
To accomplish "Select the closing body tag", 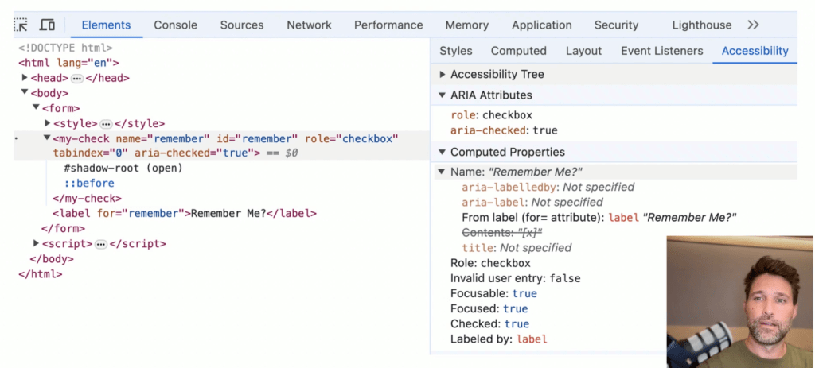I will [52, 259].
